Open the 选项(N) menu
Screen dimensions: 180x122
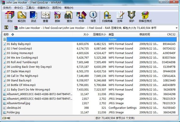pos(57,8)
